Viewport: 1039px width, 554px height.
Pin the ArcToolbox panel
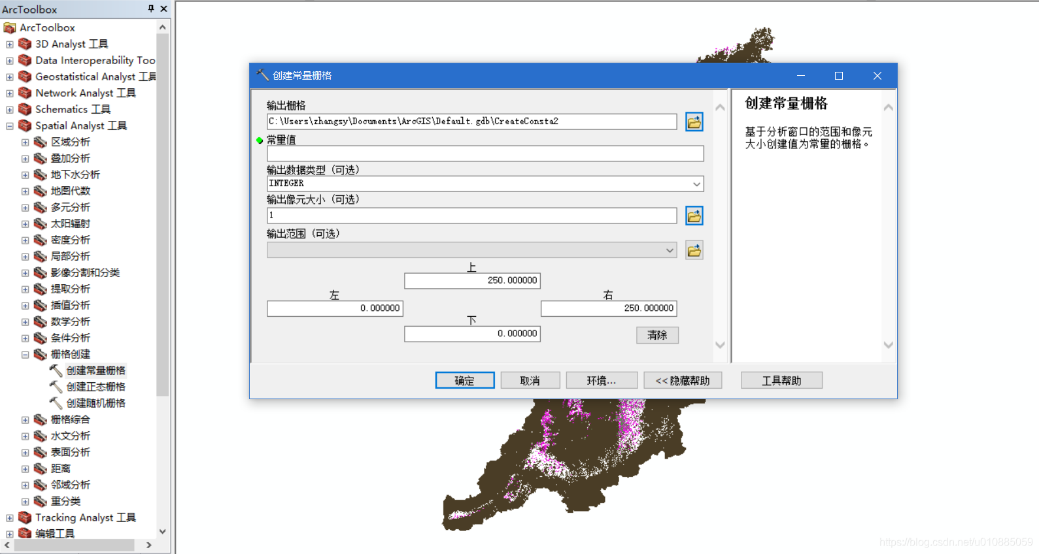[x=151, y=8]
